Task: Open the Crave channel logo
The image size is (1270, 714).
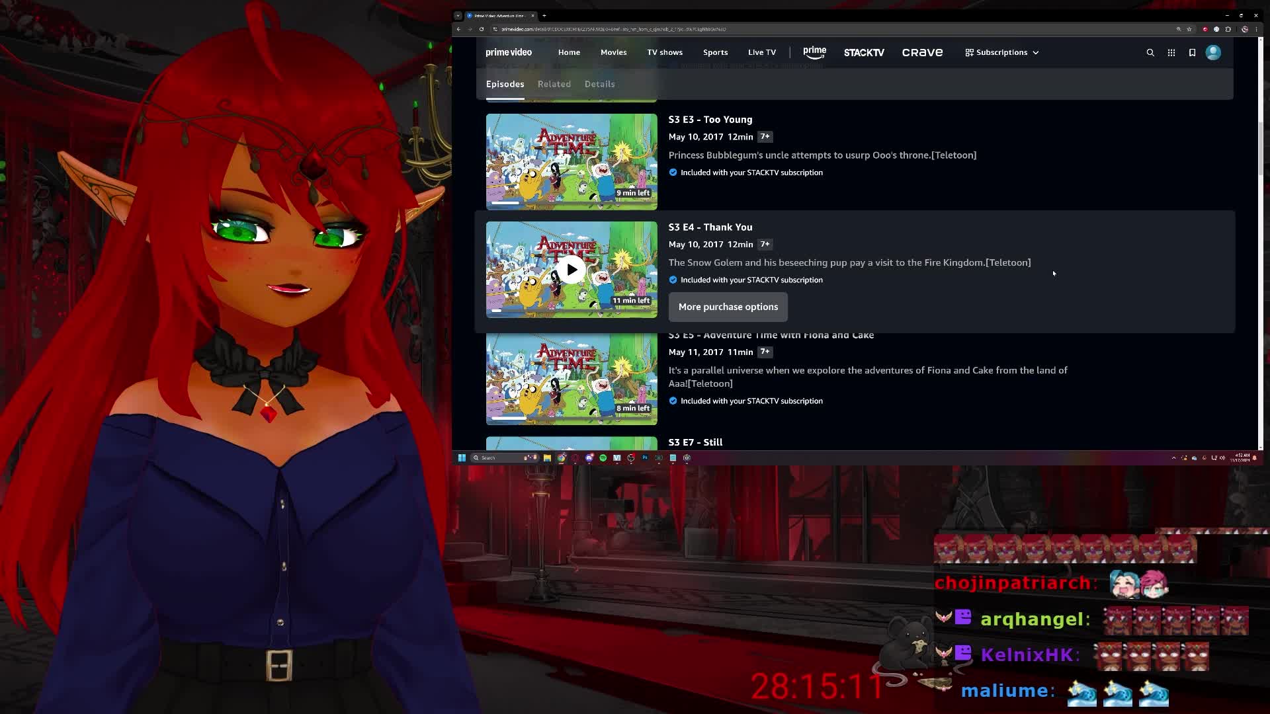Action: tap(922, 52)
